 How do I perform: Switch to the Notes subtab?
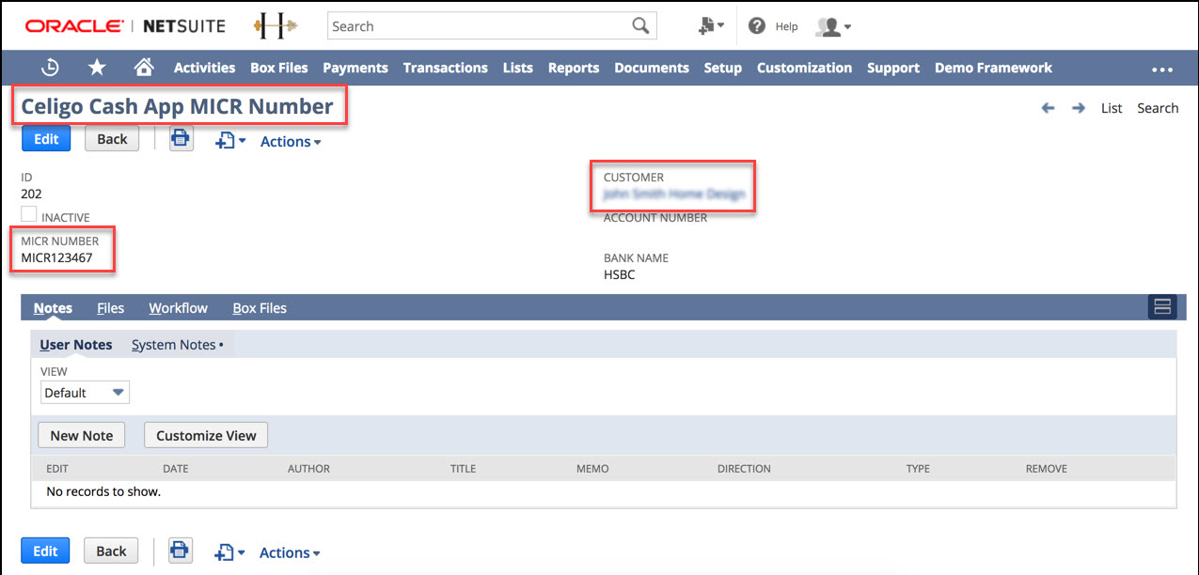(x=53, y=308)
